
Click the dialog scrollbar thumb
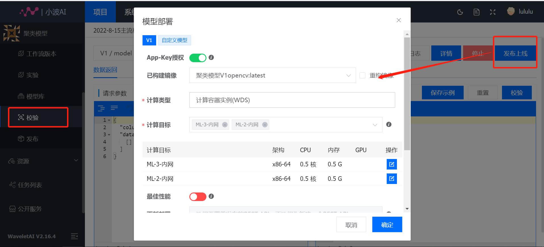pos(407,94)
